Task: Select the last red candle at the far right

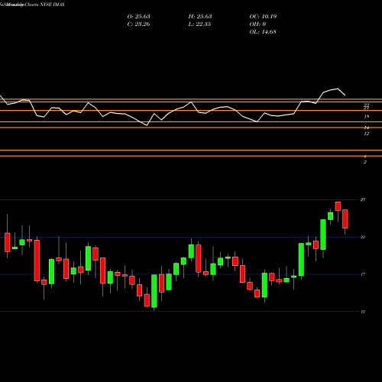Action: pos(345,219)
